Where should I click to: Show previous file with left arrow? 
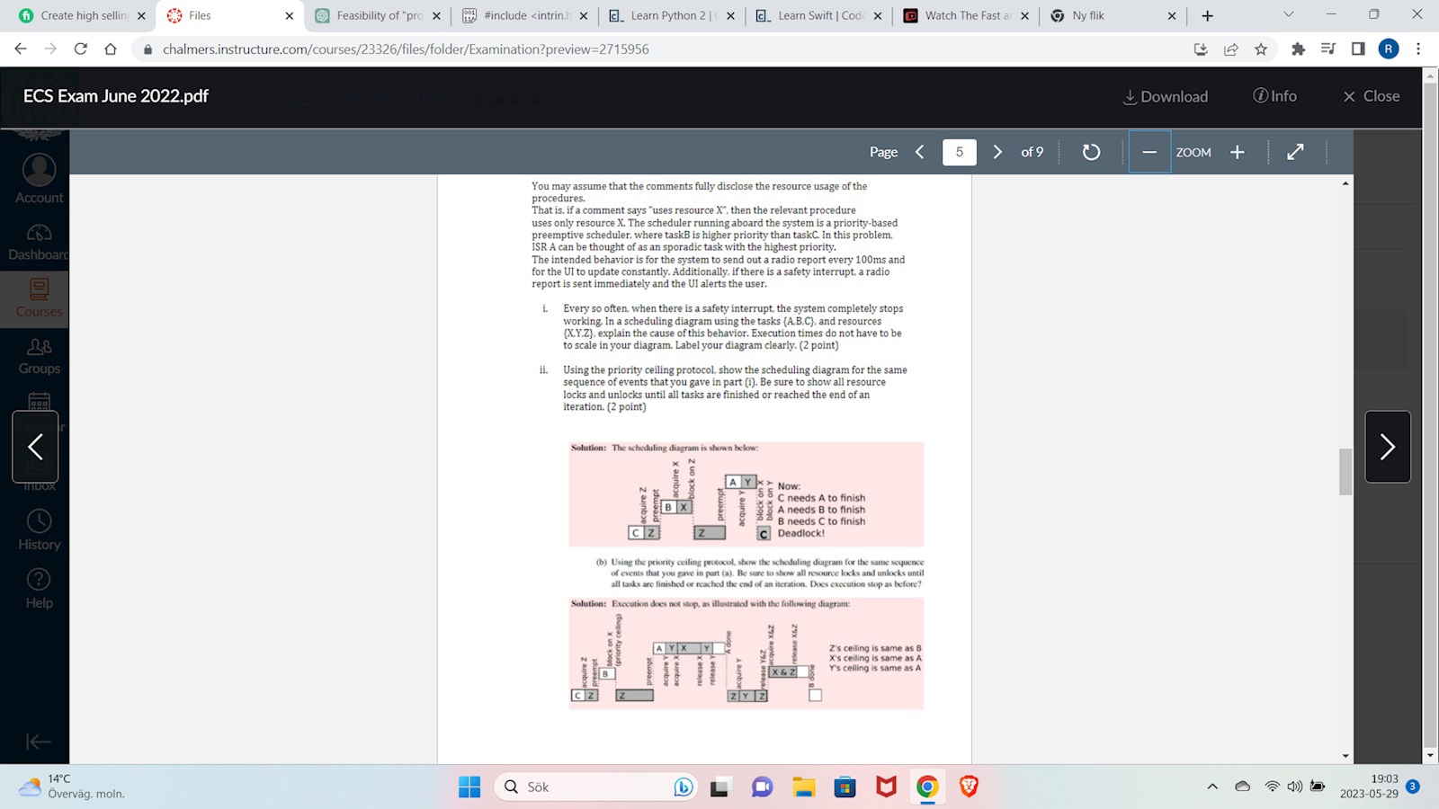tap(35, 447)
